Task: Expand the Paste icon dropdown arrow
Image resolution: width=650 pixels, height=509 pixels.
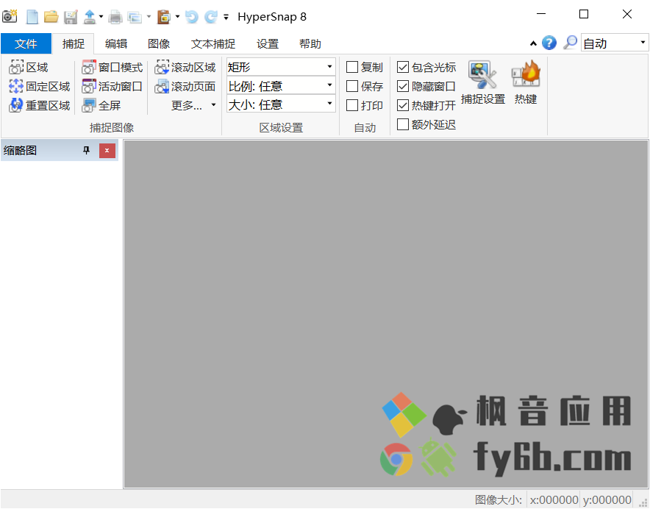Action: 177,17
